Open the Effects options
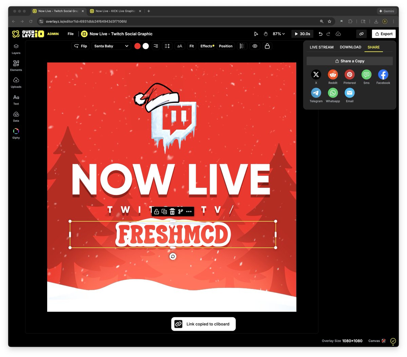 [x=207, y=46]
